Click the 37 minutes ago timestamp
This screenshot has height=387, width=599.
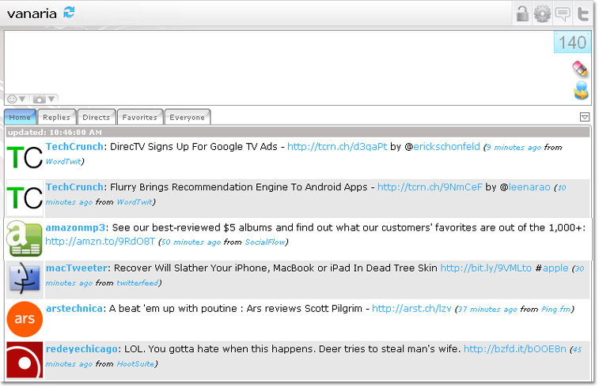click(487, 309)
